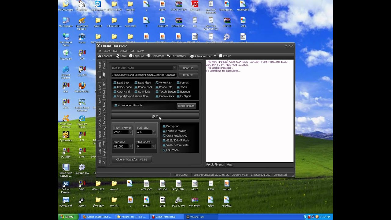Image resolution: width=391 pixels, height=220 pixels.
Task: Launch the EagleEye tool
Action: pos(136,56)
